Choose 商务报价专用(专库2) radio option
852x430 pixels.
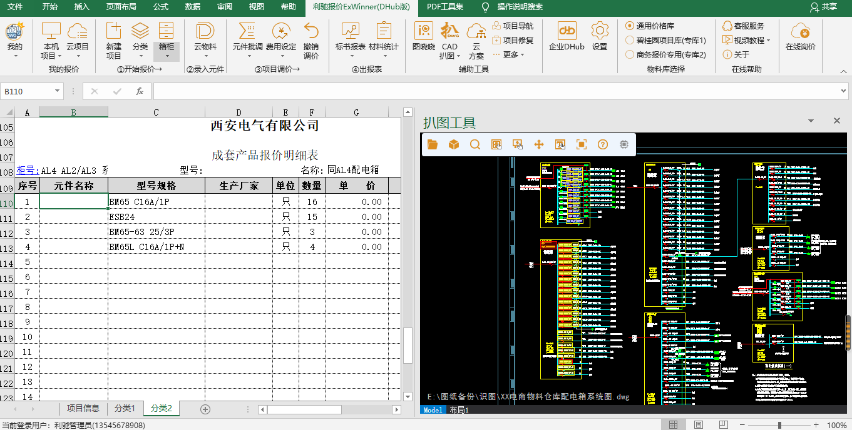[x=630, y=54]
